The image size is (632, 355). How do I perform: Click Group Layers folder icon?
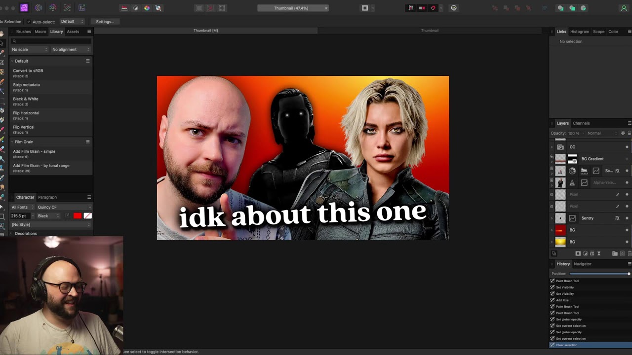[x=615, y=253]
